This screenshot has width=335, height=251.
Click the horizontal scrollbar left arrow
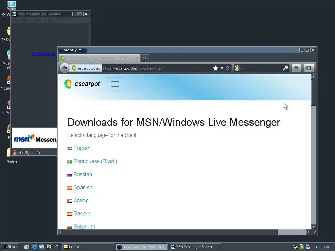click(61, 232)
